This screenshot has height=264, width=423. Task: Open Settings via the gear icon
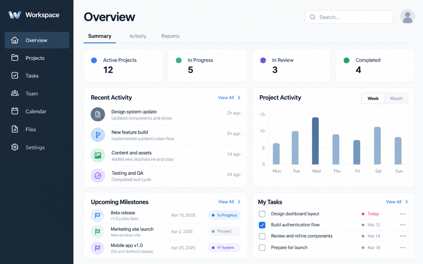pos(15,147)
